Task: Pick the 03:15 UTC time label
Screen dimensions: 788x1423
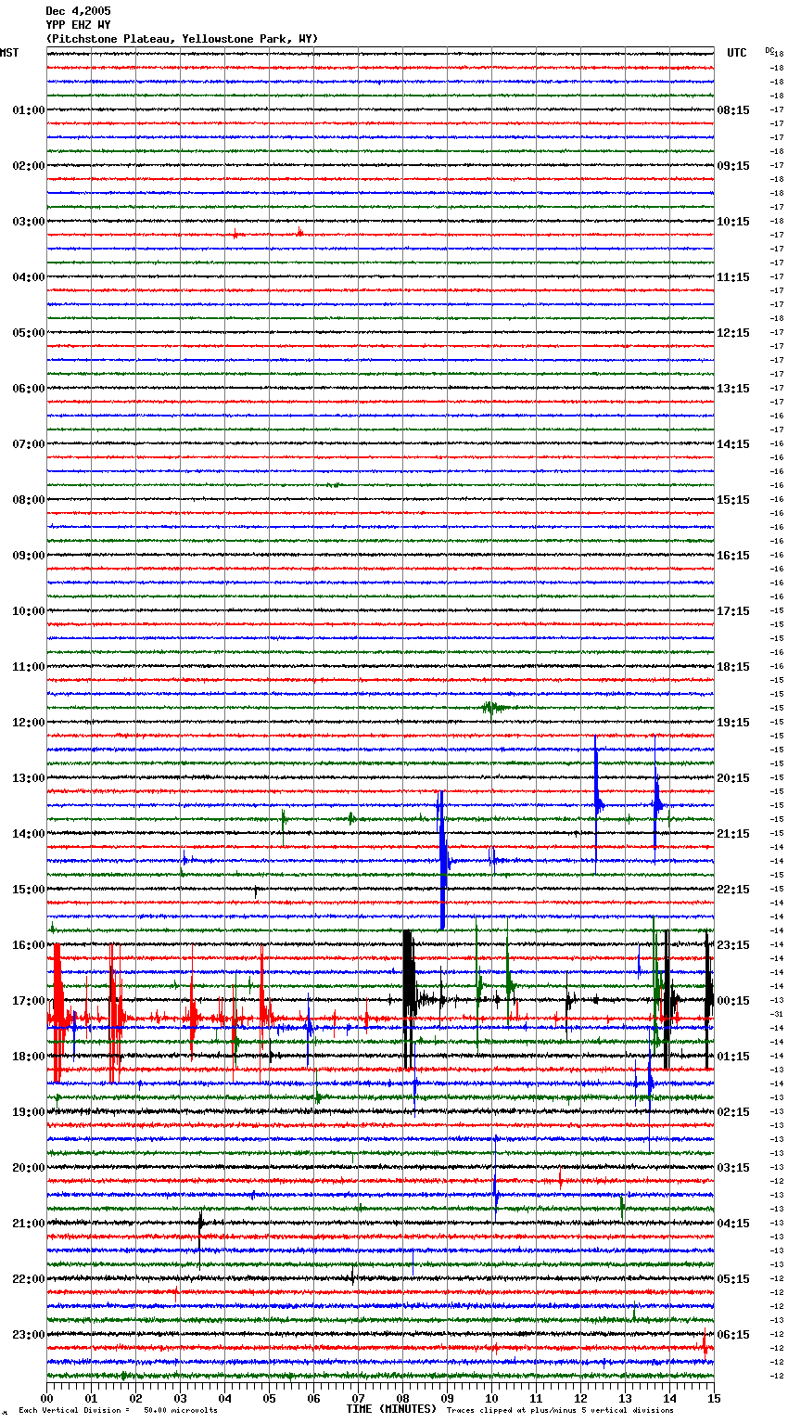Action: click(733, 1168)
